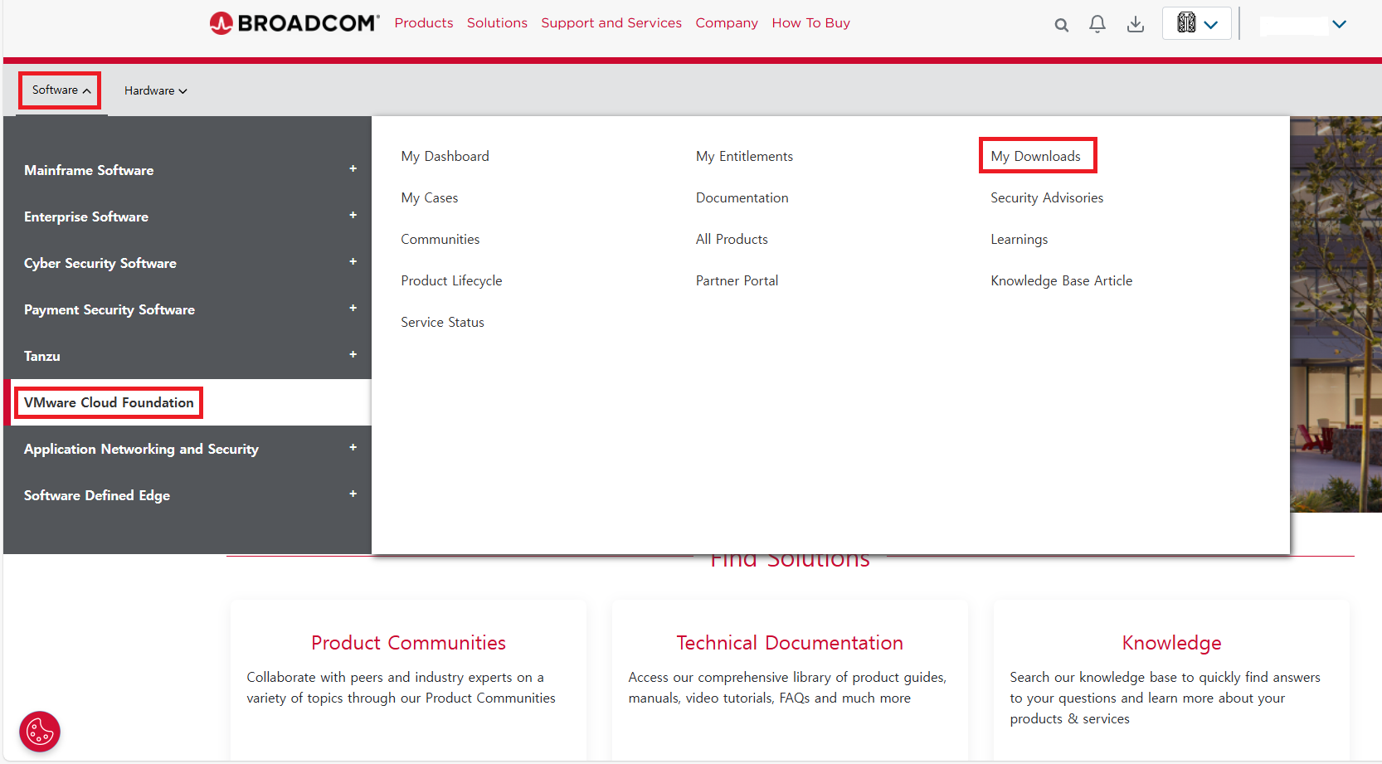The image size is (1382, 764).
Task: Open Security Advisories link
Action: [x=1047, y=197]
